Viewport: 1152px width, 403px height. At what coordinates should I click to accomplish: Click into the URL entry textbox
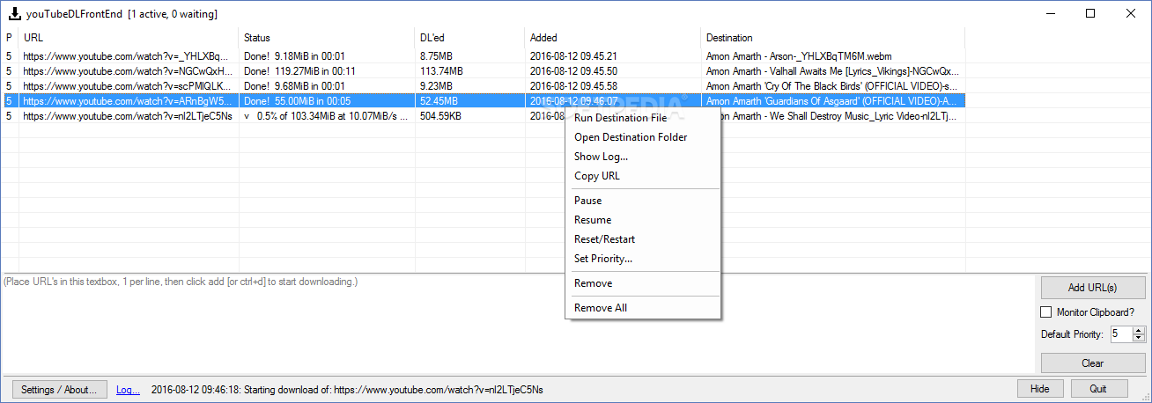pyautogui.click(x=517, y=324)
